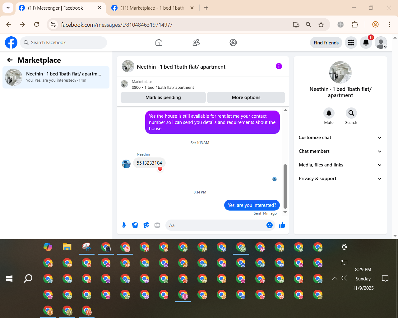Viewport: 398px width, 318px height.
Task: Reload the page in Chrome
Action: pos(37,25)
